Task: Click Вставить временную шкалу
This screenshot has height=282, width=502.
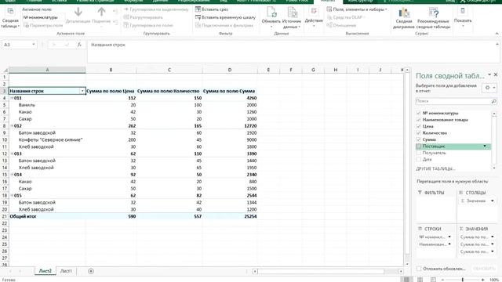Action: point(225,17)
